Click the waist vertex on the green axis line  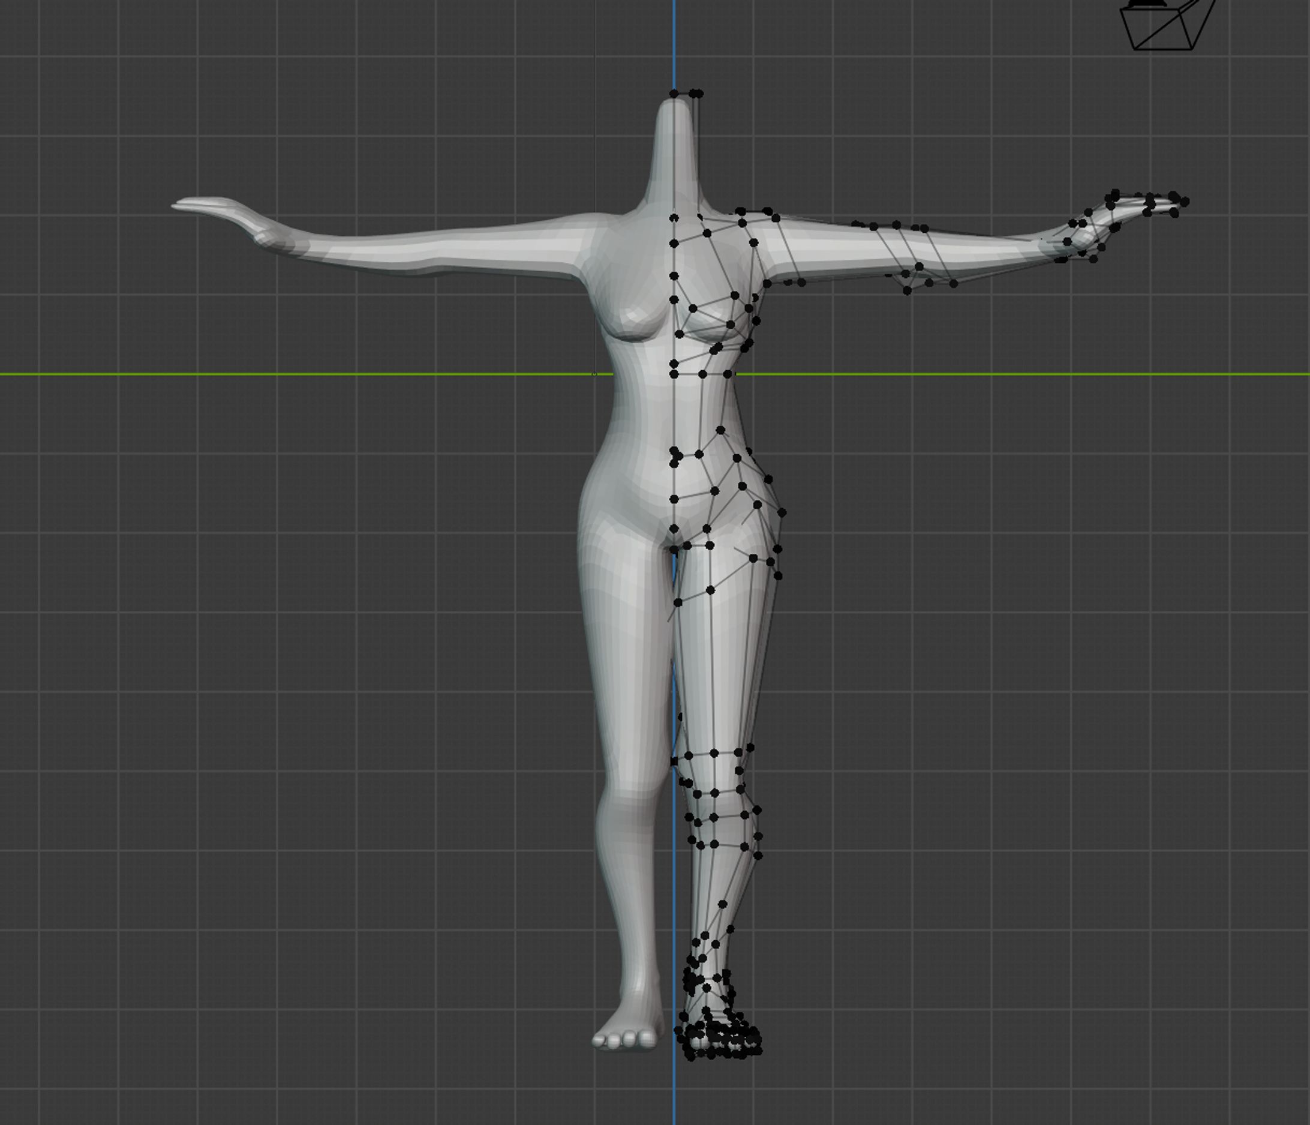pyautogui.click(x=728, y=374)
